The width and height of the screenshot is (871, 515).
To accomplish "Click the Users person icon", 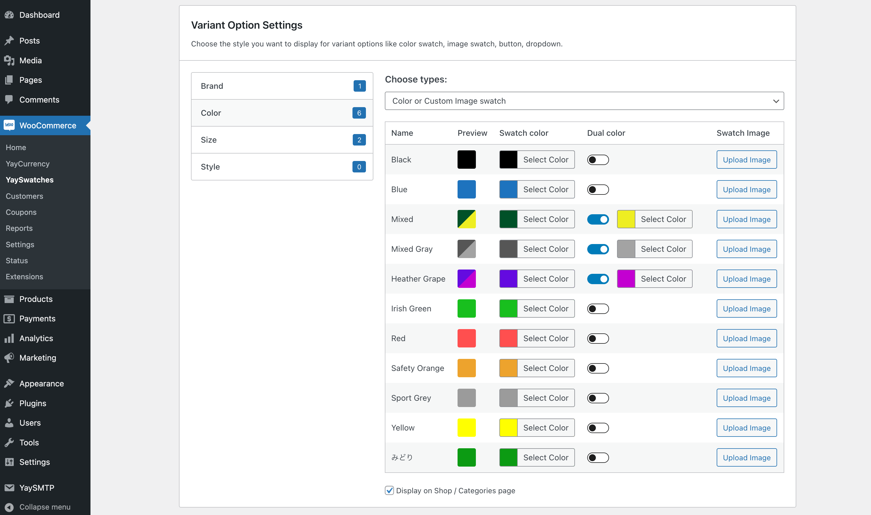I will [x=9, y=423].
